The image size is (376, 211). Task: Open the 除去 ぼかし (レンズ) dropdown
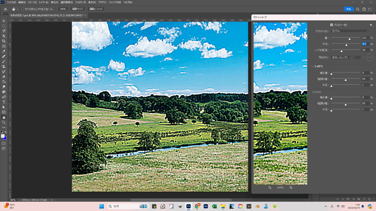click(x=341, y=57)
